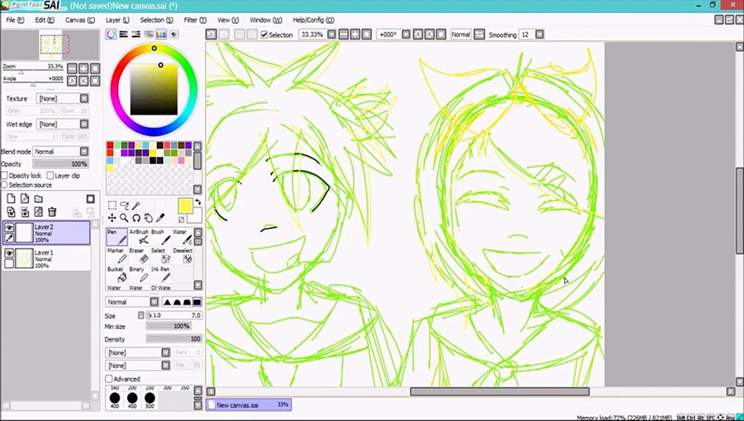Image resolution: width=744 pixels, height=421 pixels.
Task: Click the toolbar Normal view mode button
Action: (461, 34)
